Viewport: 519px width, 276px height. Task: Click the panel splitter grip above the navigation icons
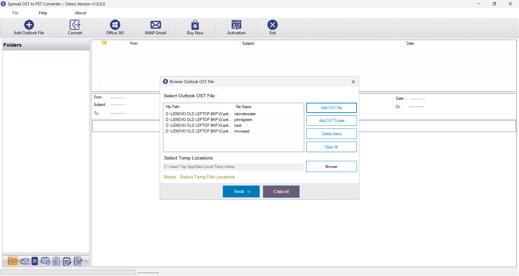(46, 254)
